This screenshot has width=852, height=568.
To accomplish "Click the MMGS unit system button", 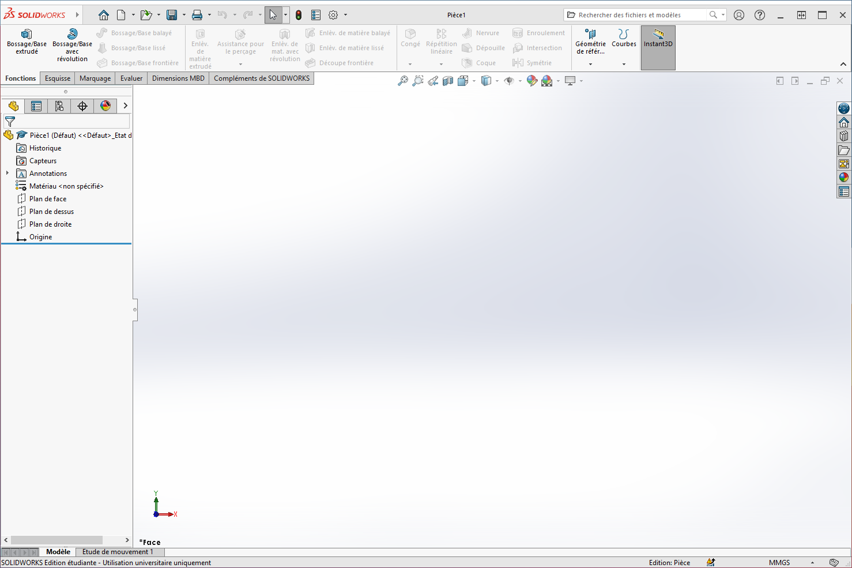I will 779,563.
